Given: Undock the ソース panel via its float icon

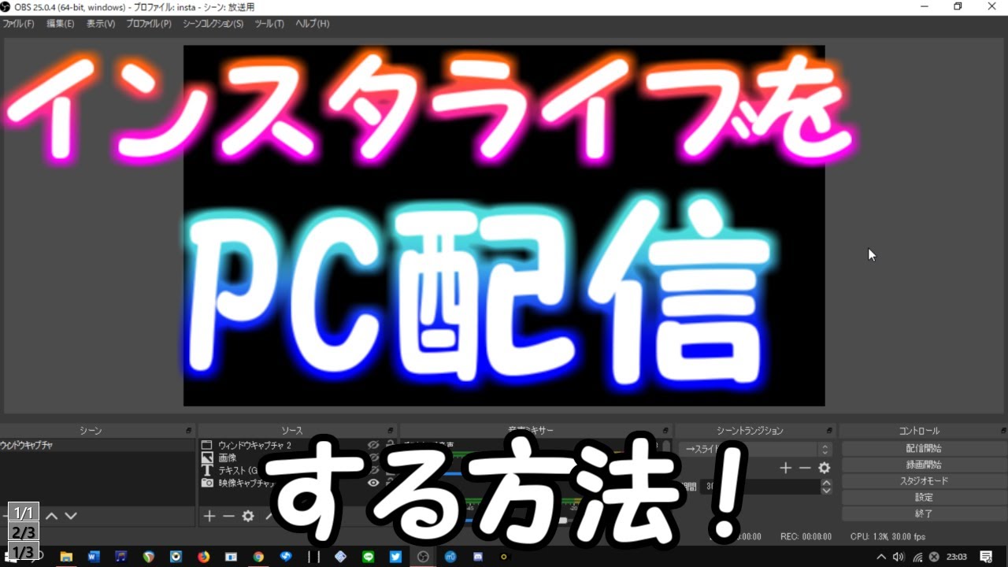Looking at the screenshot, I should [x=391, y=431].
